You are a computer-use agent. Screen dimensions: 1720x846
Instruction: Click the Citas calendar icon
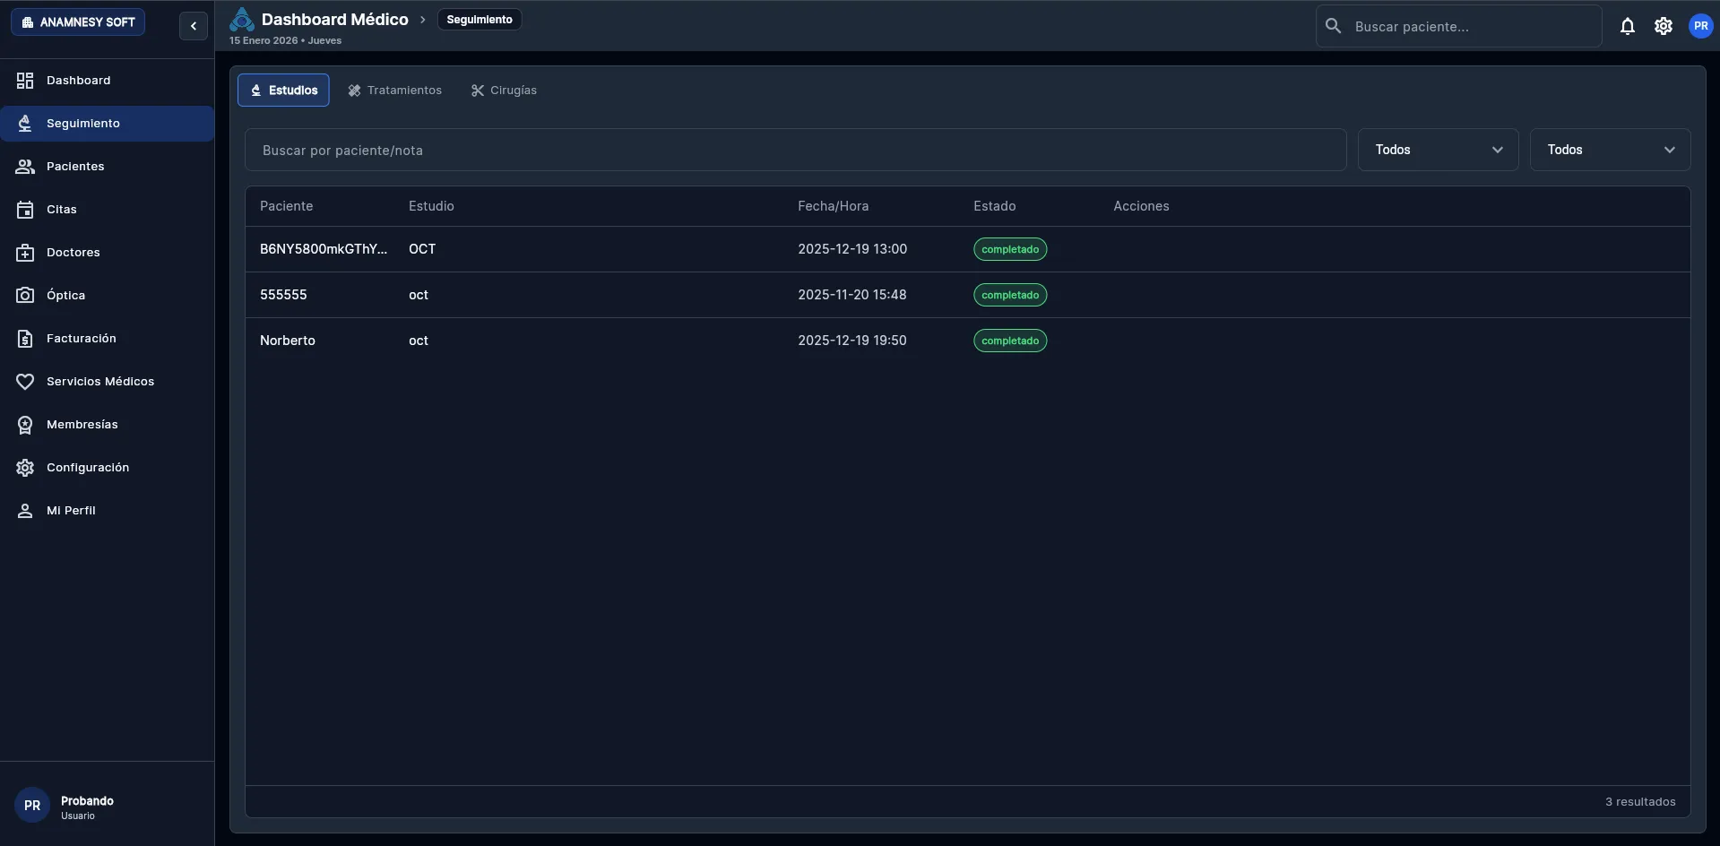point(25,210)
